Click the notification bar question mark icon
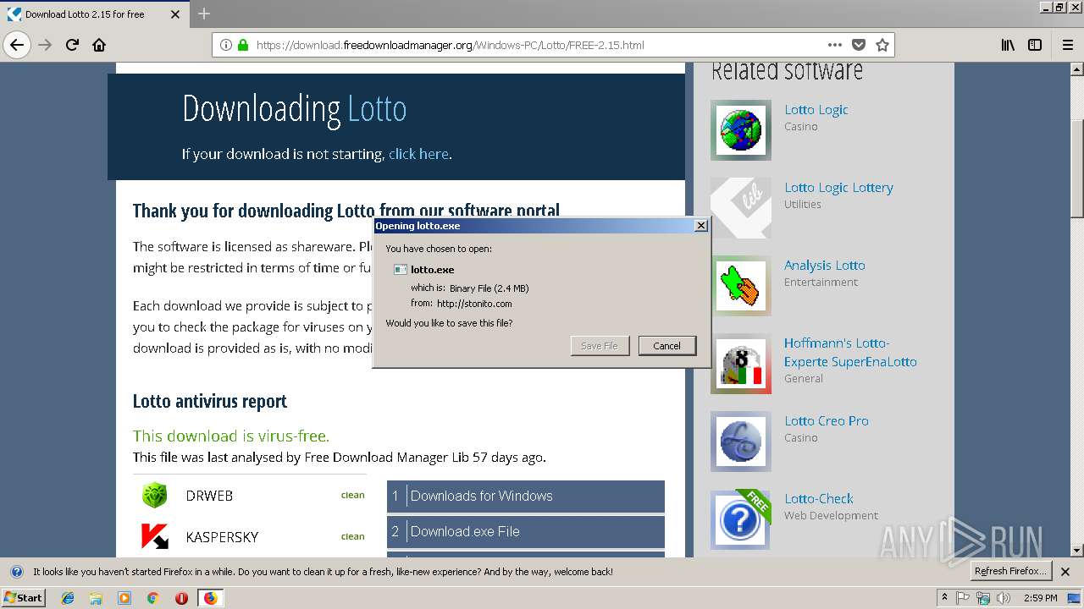1084x609 pixels. pos(16,572)
